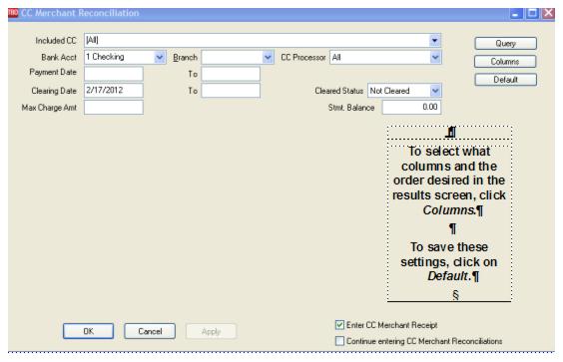Click the Clearing Date field showing 2/17/2012
This screenshot has width=563, height=362.
tap(114, 91)
